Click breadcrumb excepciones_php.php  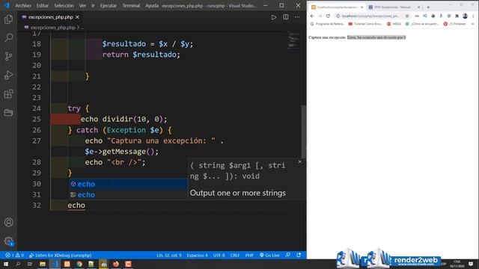pyautogui.click(x=52, y=28)
